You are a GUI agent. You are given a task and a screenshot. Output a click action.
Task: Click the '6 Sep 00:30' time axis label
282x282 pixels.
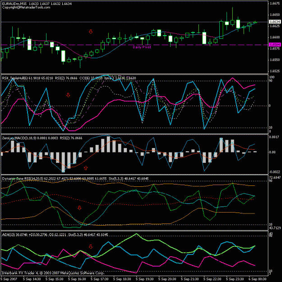click(258, 279)
